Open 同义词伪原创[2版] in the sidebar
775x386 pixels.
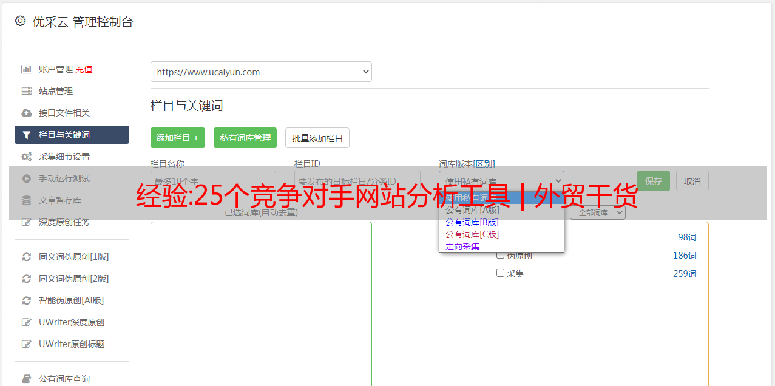[x=74, y=279]
